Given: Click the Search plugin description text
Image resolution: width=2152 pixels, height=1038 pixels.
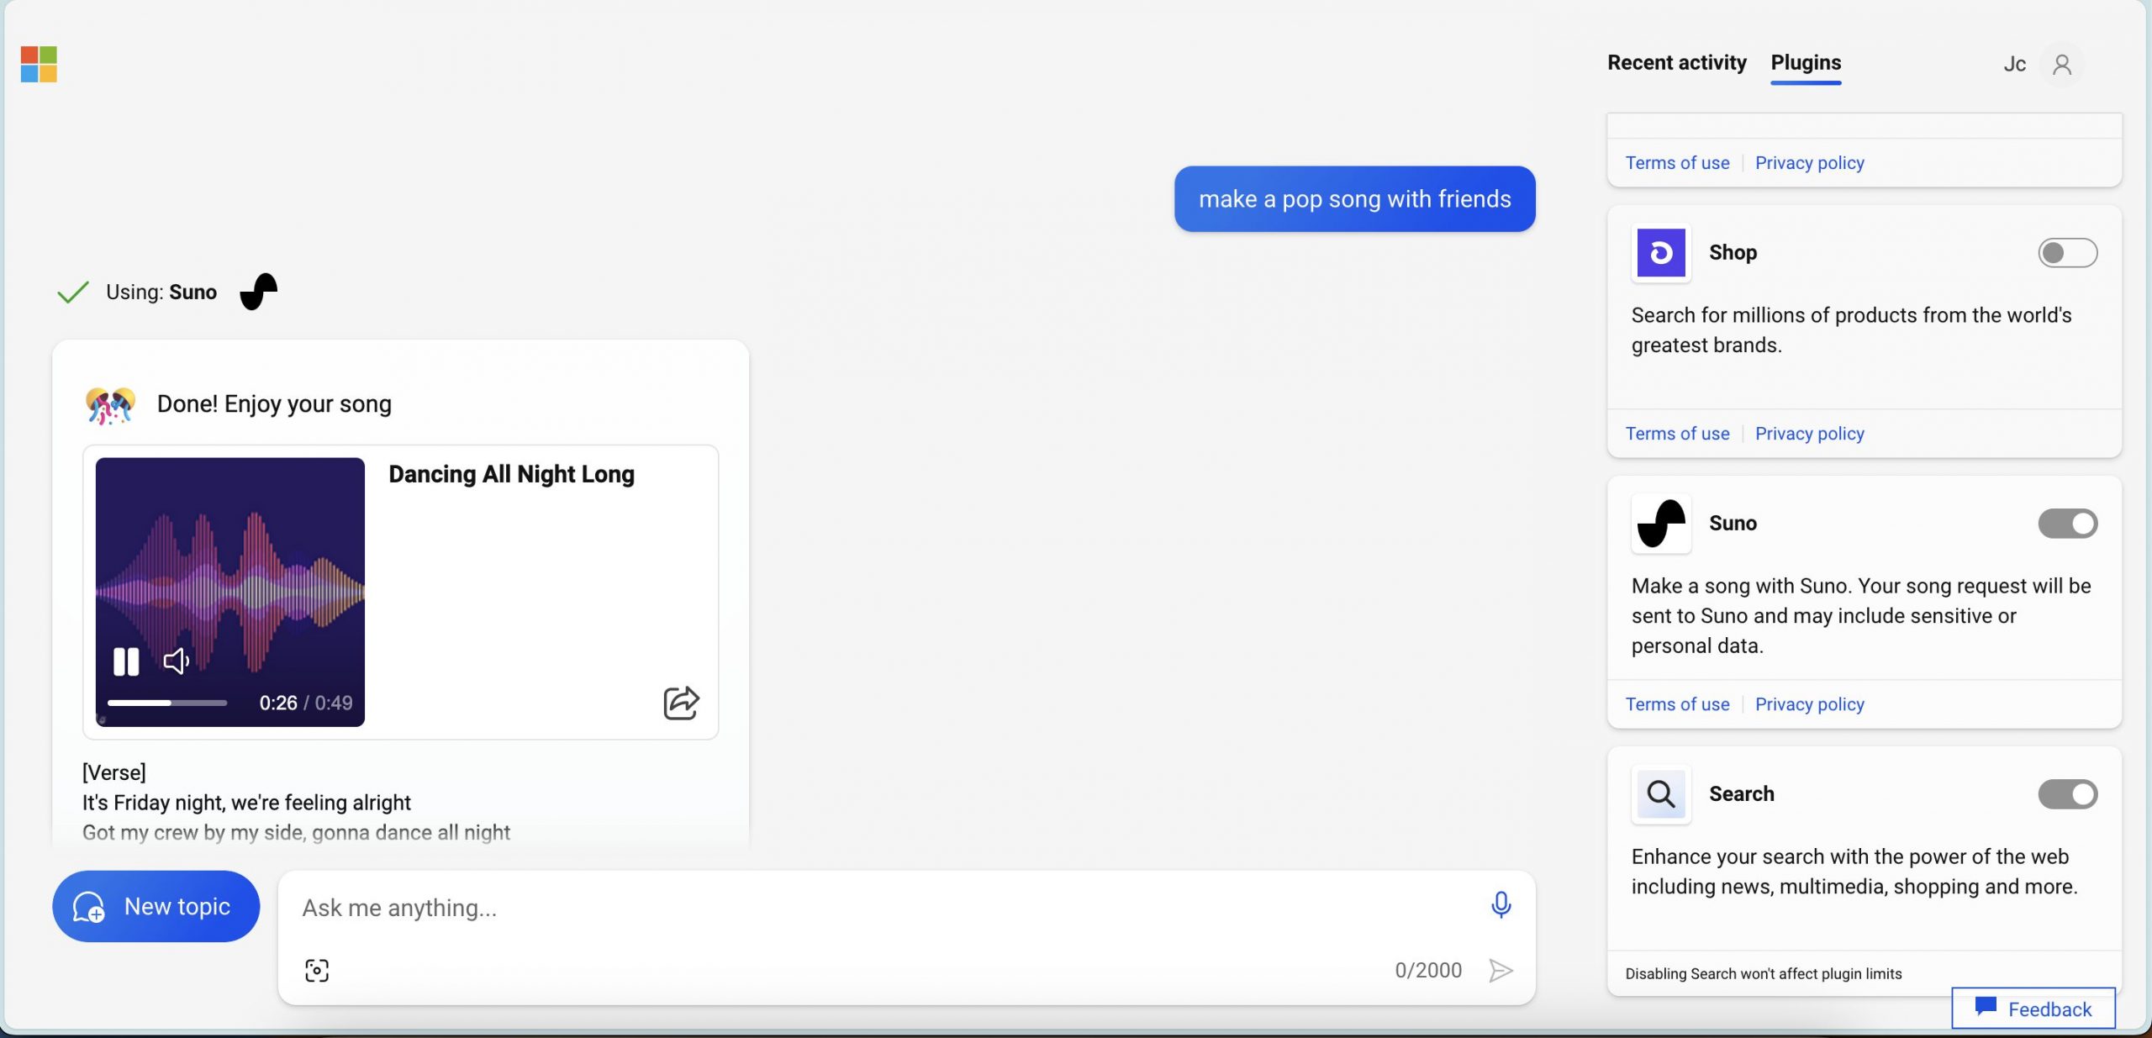Looking at the screenshot, I should pyautogui.click(x=1854, y=872).
